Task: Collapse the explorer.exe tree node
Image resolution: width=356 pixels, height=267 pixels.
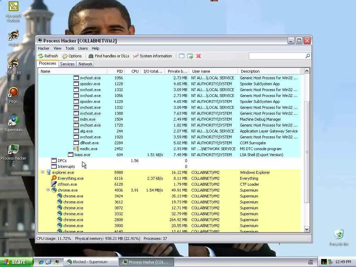Action: (x=42, y=172)
